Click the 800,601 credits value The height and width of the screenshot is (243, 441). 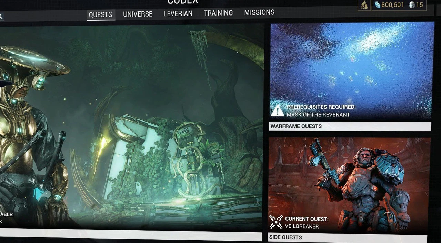392,5
